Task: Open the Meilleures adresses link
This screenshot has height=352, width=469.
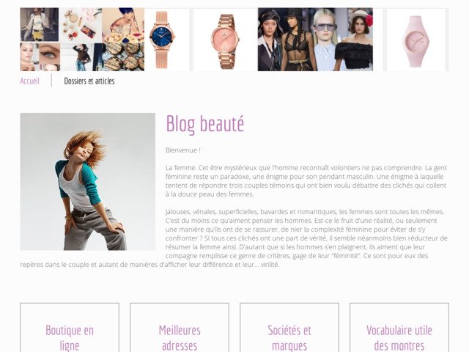Action: (180, 337)
